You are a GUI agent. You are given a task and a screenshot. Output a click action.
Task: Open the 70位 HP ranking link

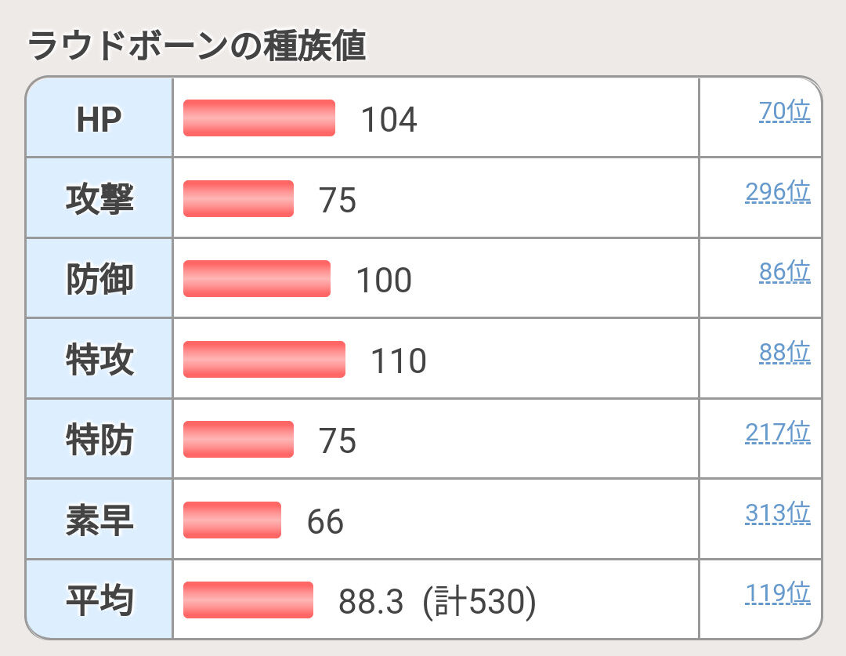tap(784, 111)
